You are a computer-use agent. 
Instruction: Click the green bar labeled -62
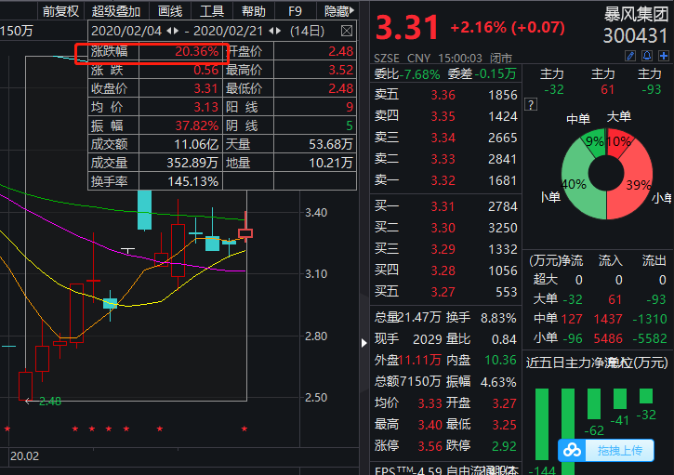594,403
